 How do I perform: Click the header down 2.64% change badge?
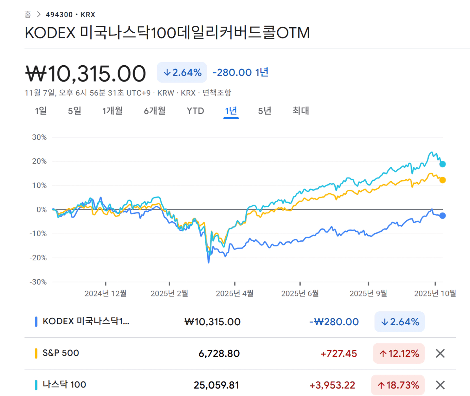click(182, 72)
